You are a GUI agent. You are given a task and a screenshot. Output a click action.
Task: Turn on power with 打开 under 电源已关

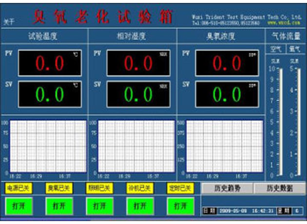(x=19, y=206)
